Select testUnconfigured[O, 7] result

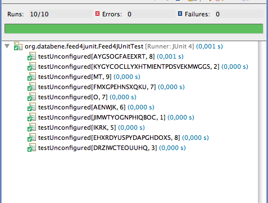(x=87, y=97)
